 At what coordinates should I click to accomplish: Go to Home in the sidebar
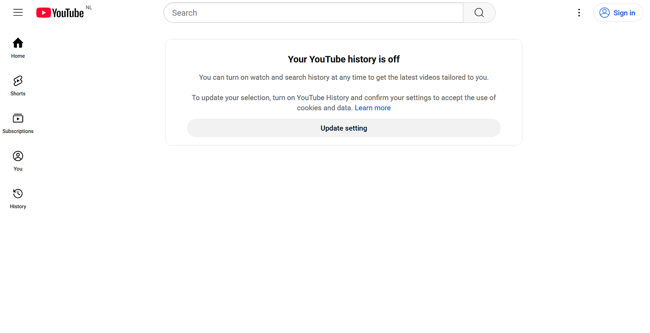pyautogui.click(x=18, y=48)
